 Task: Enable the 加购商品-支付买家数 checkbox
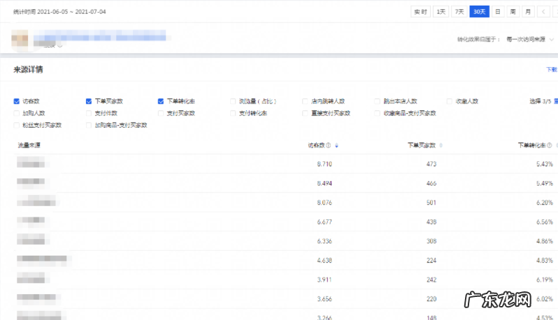coord(89,125)
